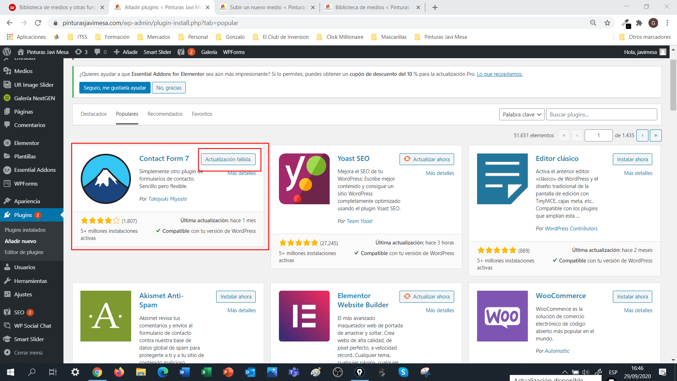Switch to Destacados tab
Image resolution: width=677 pixels, height=381 pixels.
click(x=93, y=114)
